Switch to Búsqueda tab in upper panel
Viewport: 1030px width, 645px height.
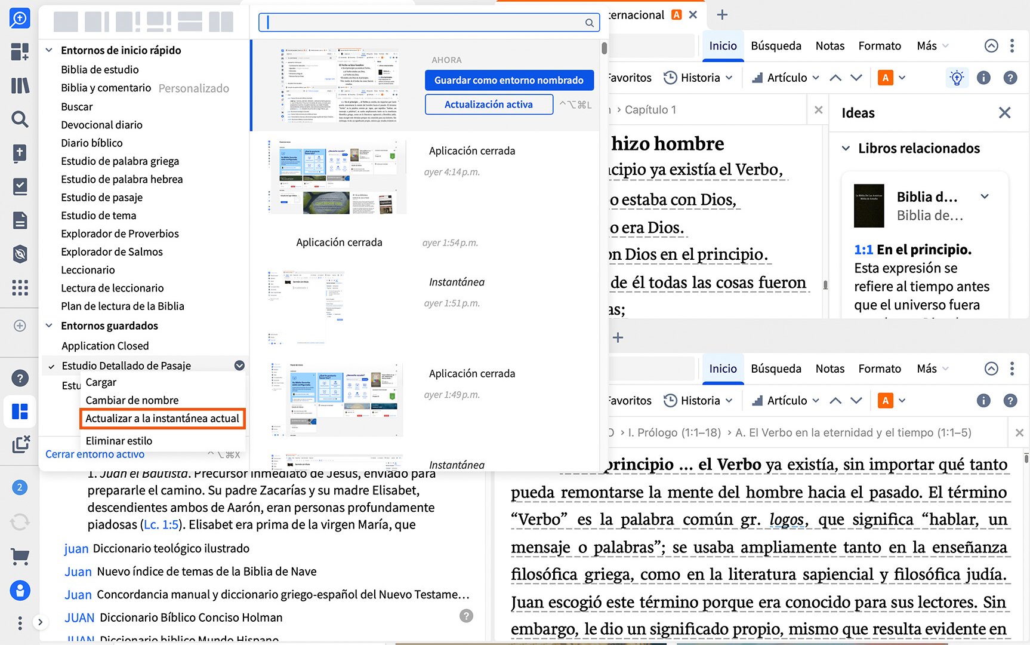[776, 46]
